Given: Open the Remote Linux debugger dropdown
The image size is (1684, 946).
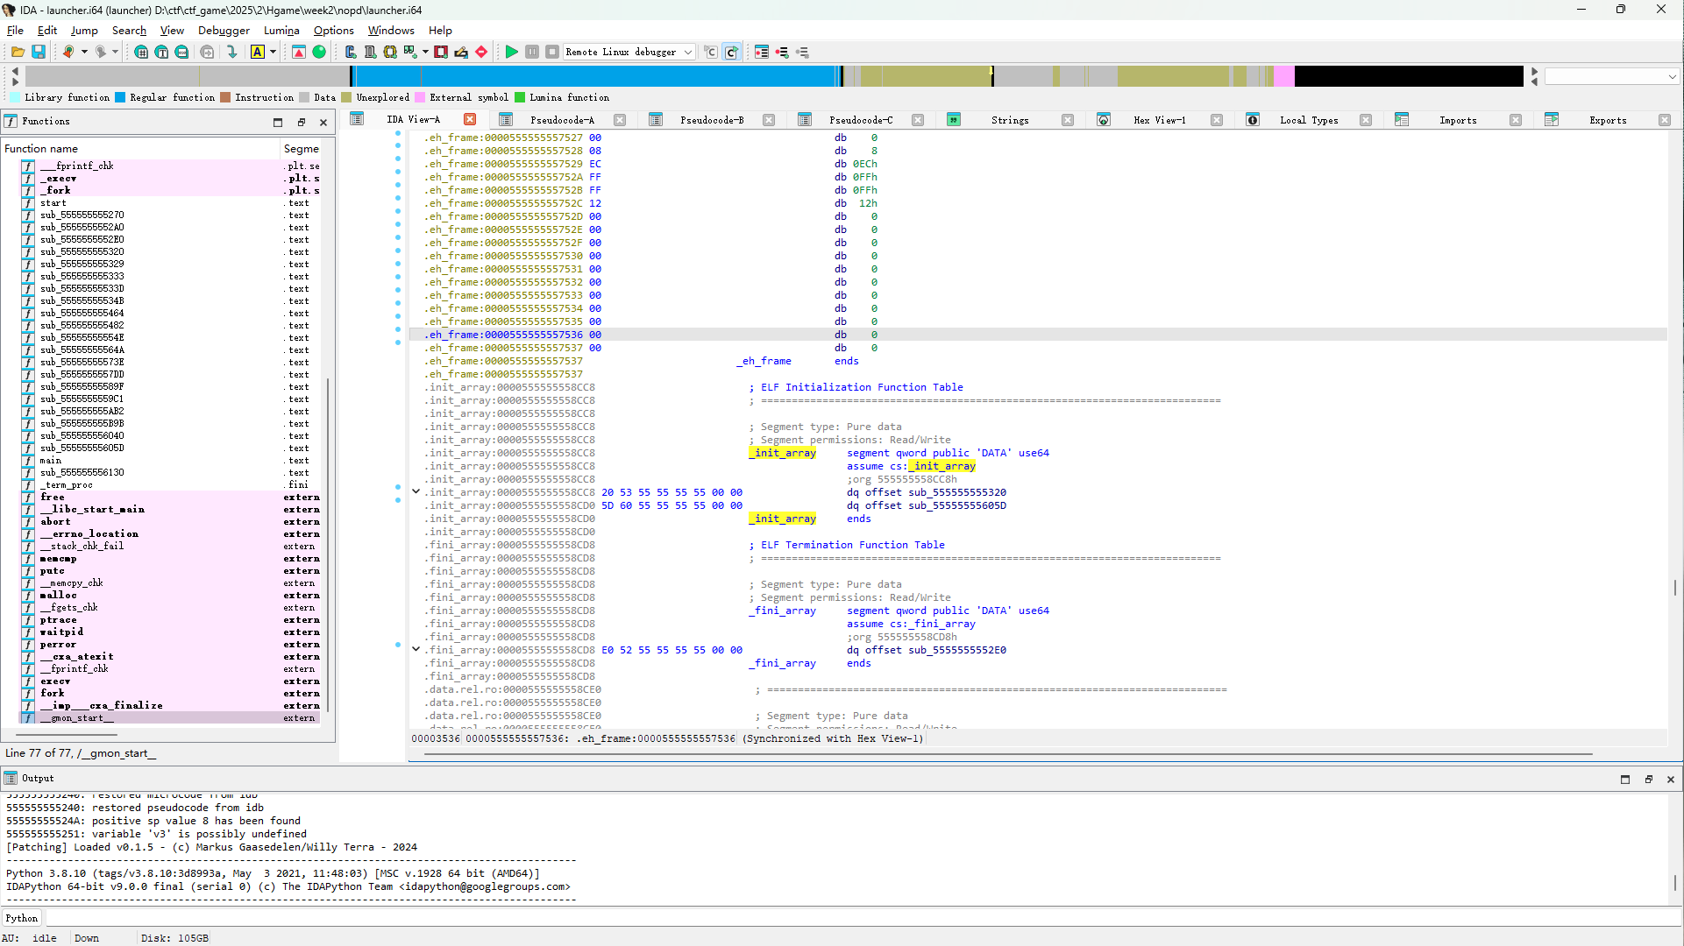Looking at the screenshot, I should 688,53.
